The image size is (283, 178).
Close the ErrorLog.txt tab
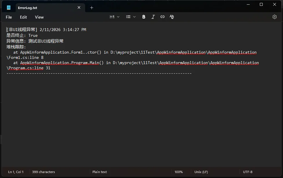pyautogui.click(x=79, y=8)
